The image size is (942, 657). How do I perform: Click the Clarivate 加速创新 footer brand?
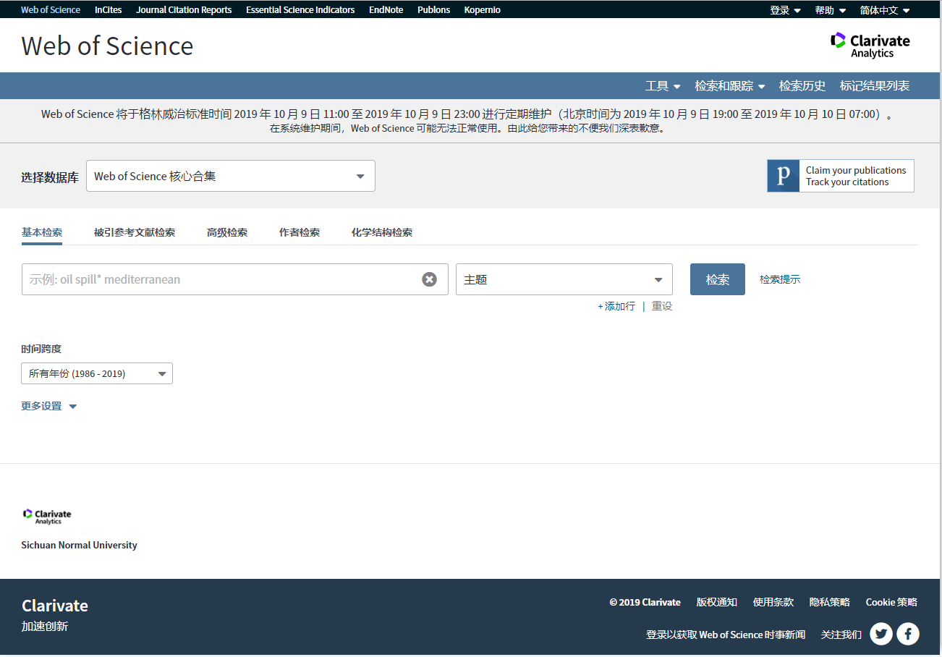coord(55,615)
